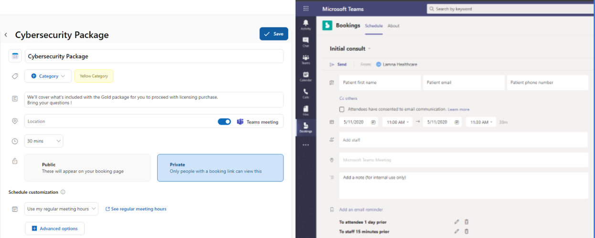Switch to the About tab in Bookings

[393, 26]
